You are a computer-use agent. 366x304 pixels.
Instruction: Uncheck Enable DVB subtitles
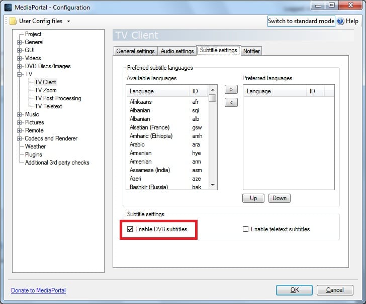click(x=131, y=229)
